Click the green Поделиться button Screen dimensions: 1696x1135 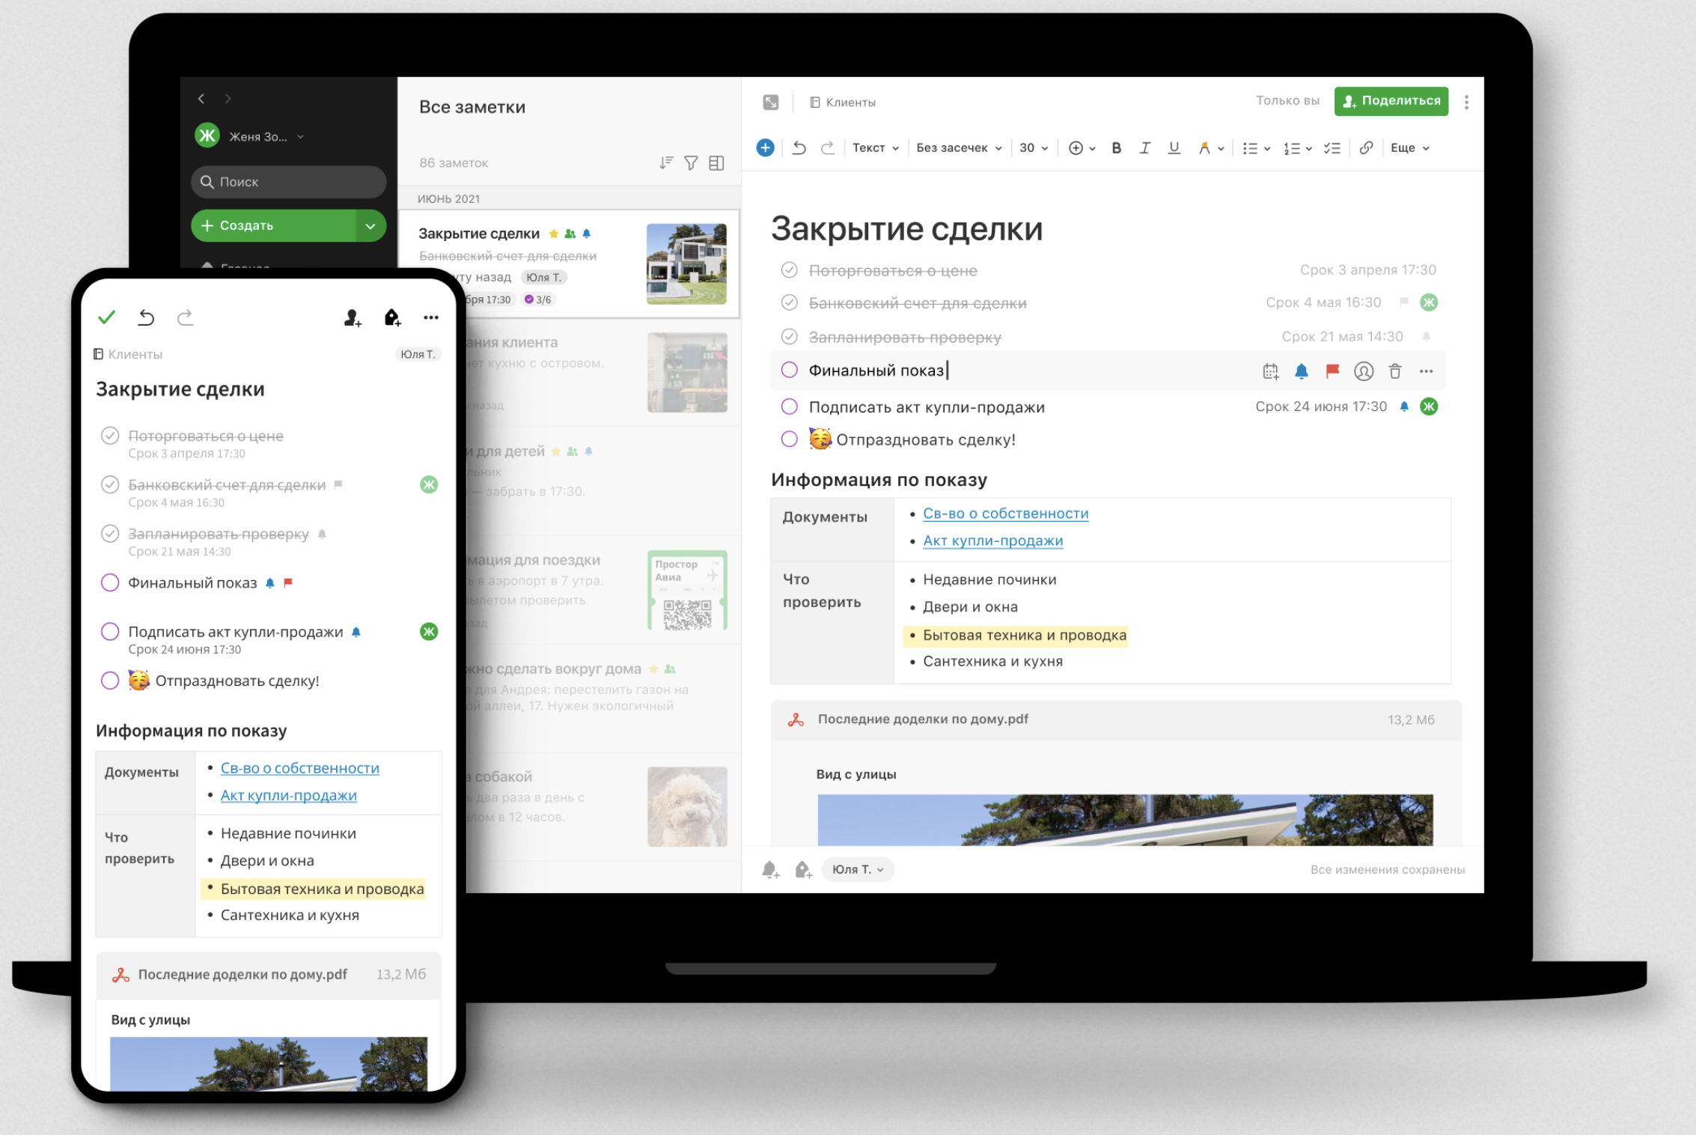pyautogui.click(x=1391, y=101)
